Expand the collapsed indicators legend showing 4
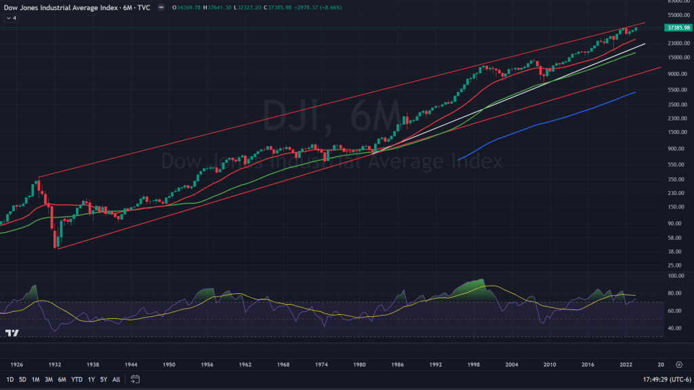Image resolution: width=694 pixels, height=390 pixels. tap(12, 18)
